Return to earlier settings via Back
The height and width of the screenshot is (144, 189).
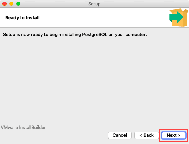point(147,135)
